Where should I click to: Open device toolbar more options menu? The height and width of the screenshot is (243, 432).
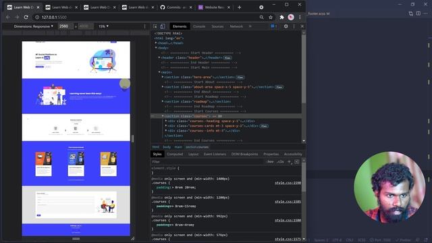[144, 26]
